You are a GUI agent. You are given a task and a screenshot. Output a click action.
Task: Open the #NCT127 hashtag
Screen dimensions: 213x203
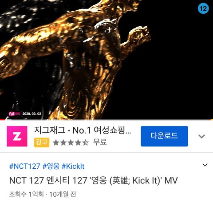(25, 166)
